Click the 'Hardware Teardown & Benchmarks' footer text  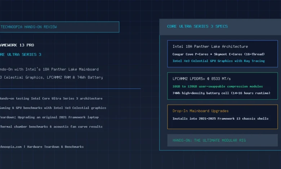(x=55, y=147)
